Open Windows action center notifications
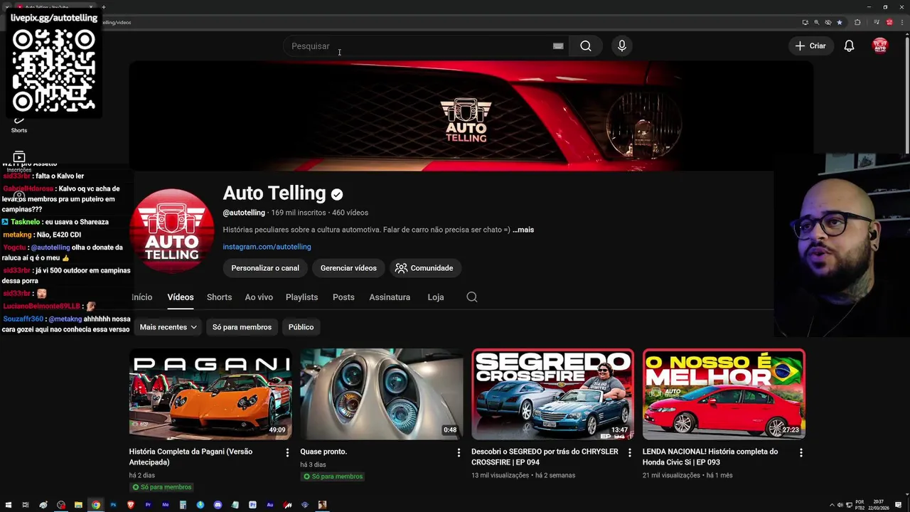The width and height of the screenshot is (910, 512). pyautogui.click(x=898, y=505)
